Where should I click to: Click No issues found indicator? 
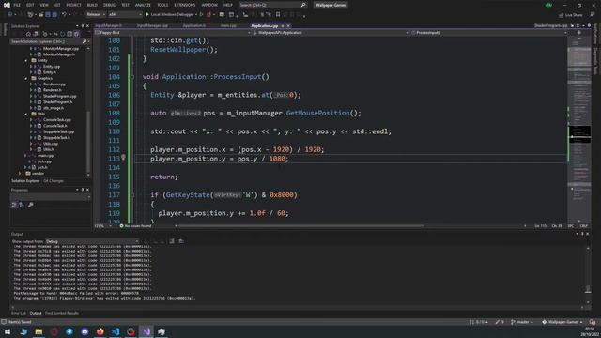(x=135, y=226)
